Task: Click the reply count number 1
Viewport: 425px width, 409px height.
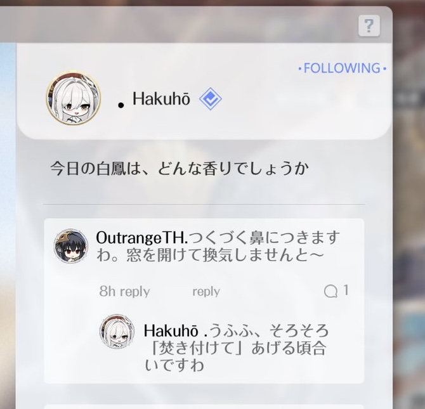Action: pyautogui.click(x=346, y=290)
